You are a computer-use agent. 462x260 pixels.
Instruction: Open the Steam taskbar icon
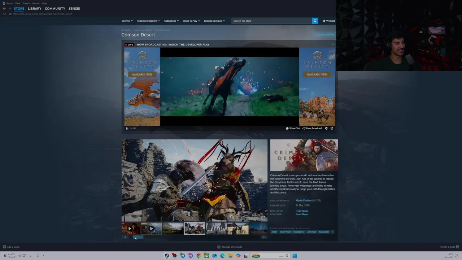click(167, 256)
